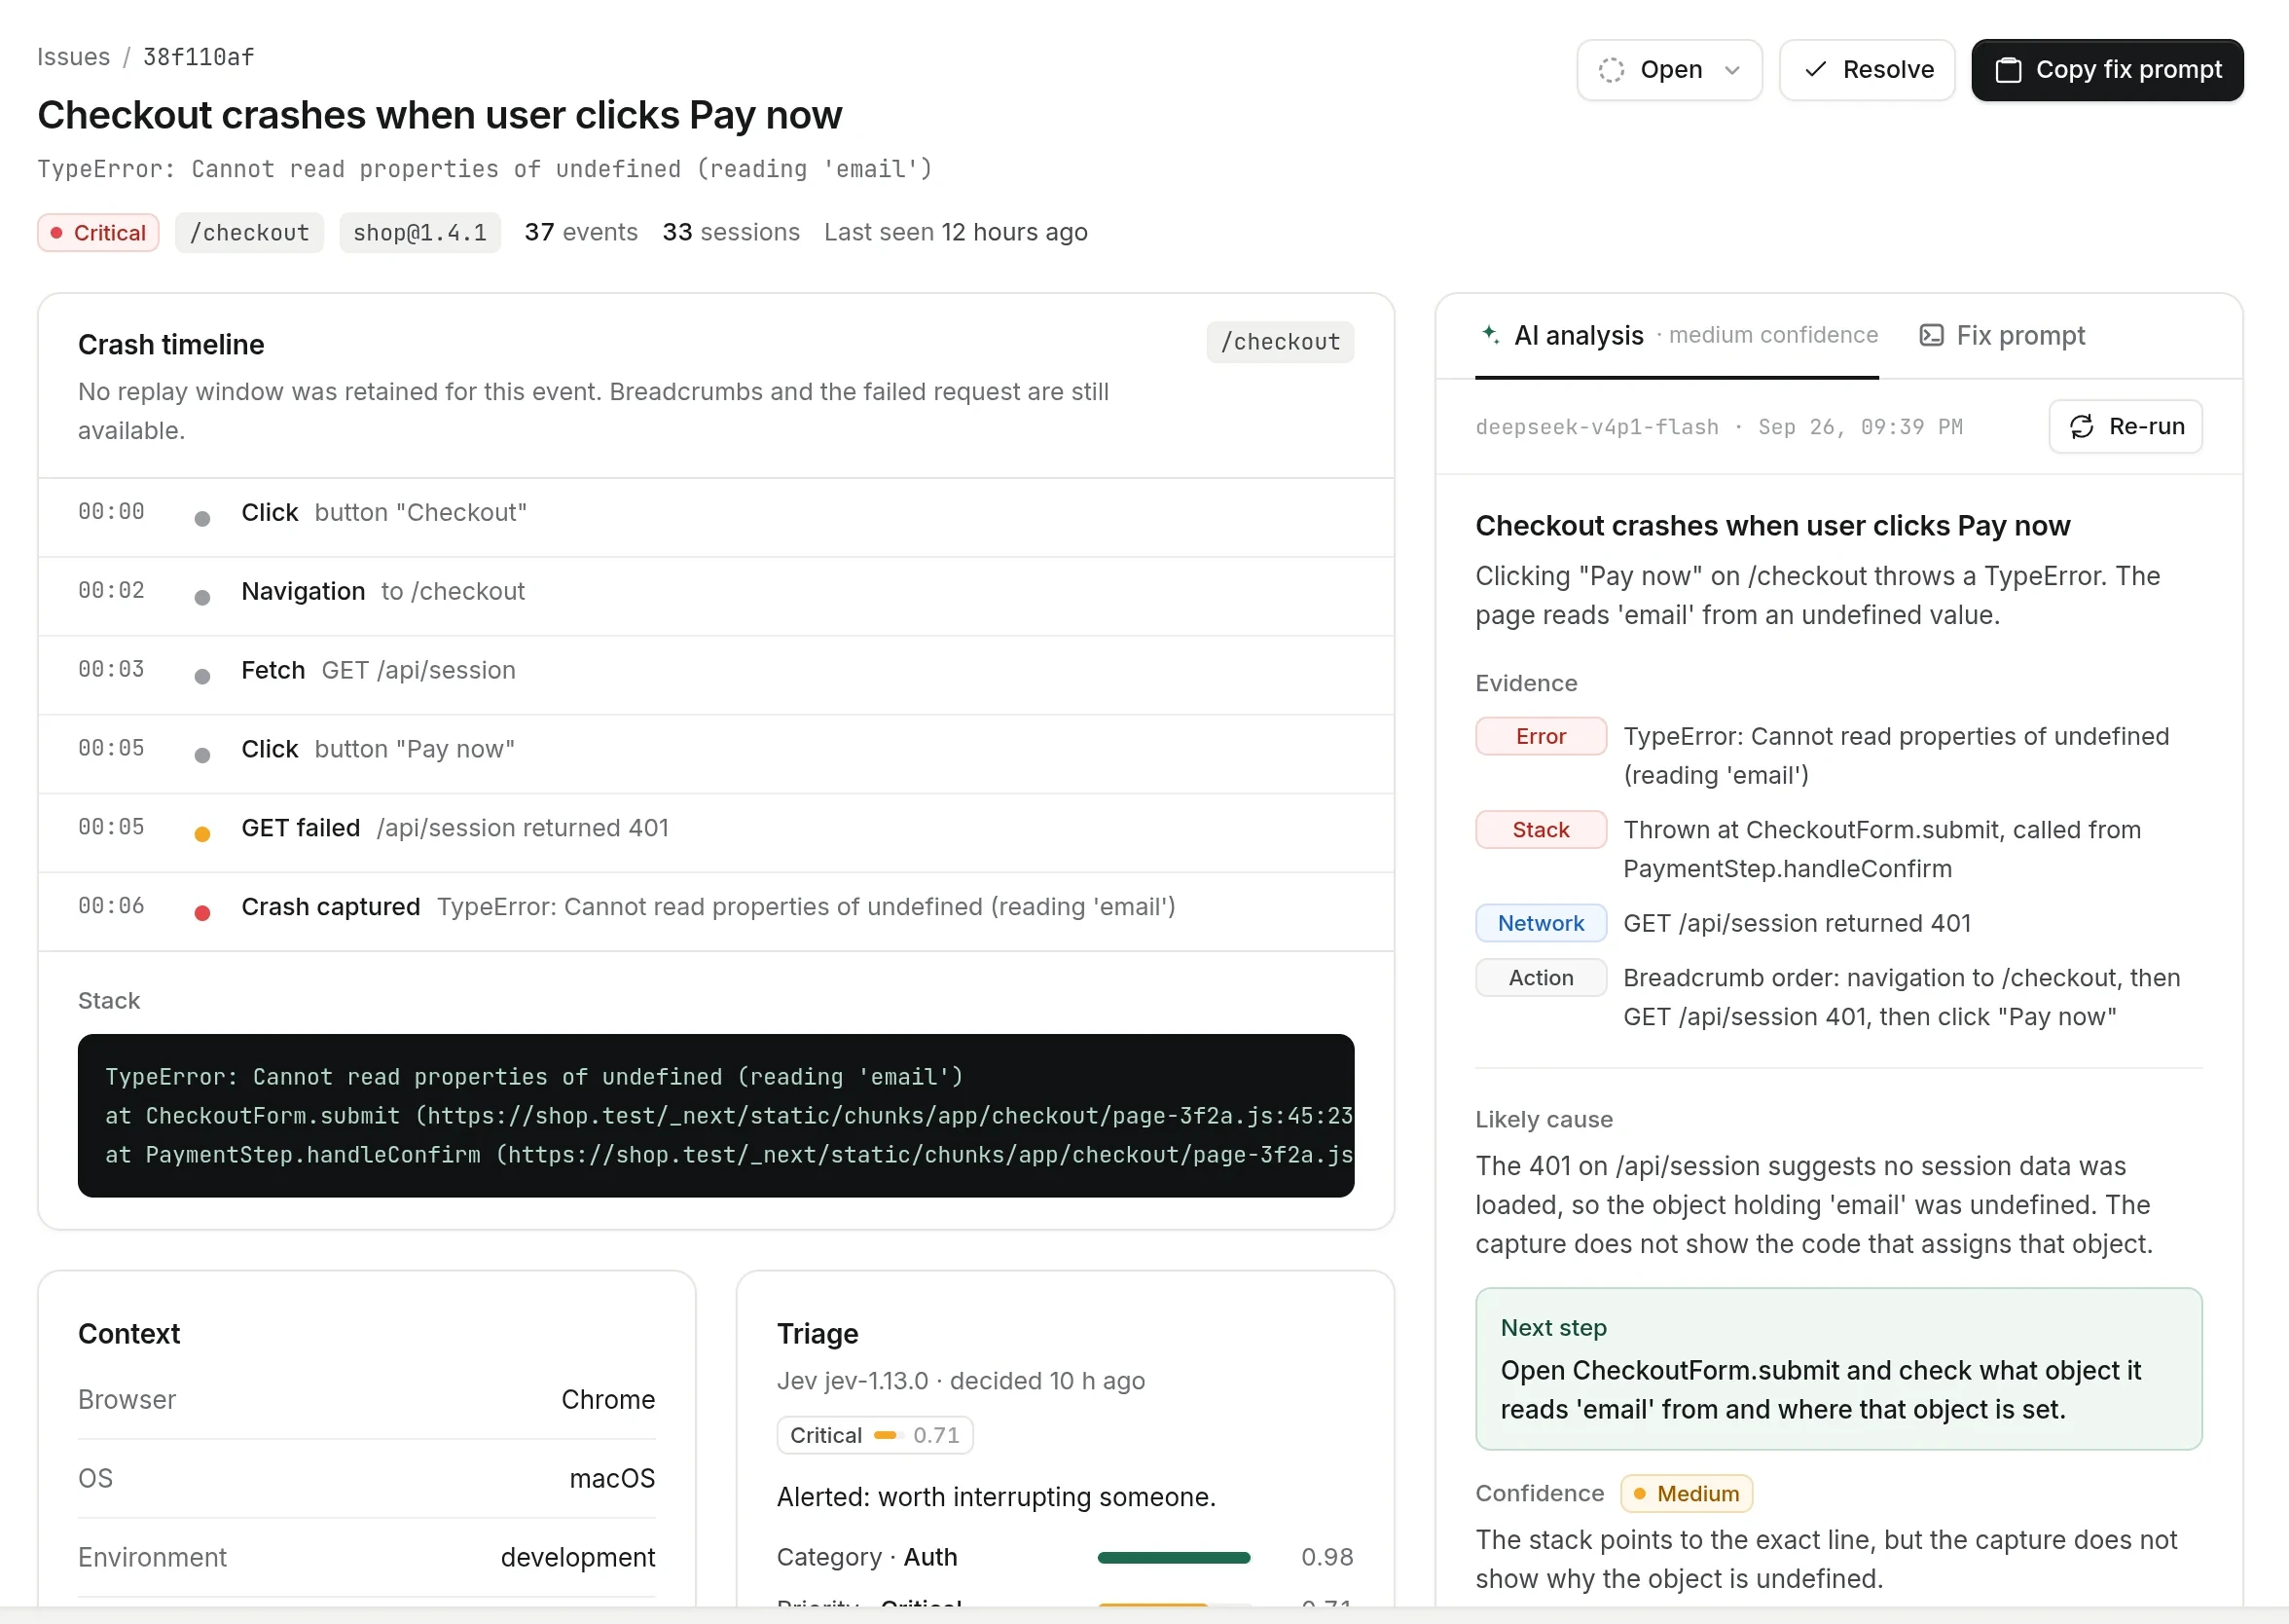Click the Error evidence badge
Screen dimensions: 2289x1624
[x=1541, y=737]
